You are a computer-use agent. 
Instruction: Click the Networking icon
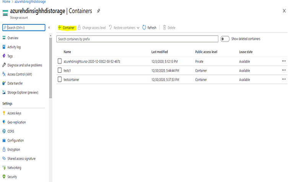coord(4,168)
